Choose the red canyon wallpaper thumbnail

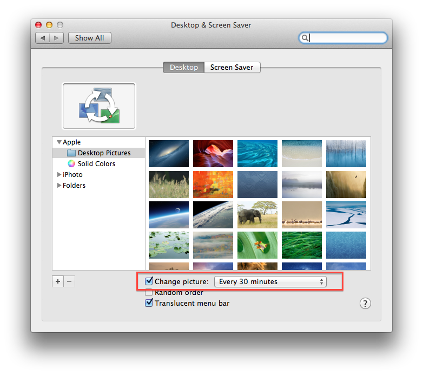pyautogui.click(x=213, y=154)
